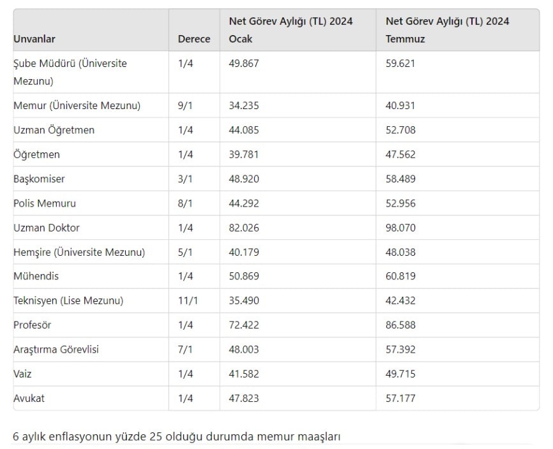Click the Uzman Öğretmen row label

[54, 130]
